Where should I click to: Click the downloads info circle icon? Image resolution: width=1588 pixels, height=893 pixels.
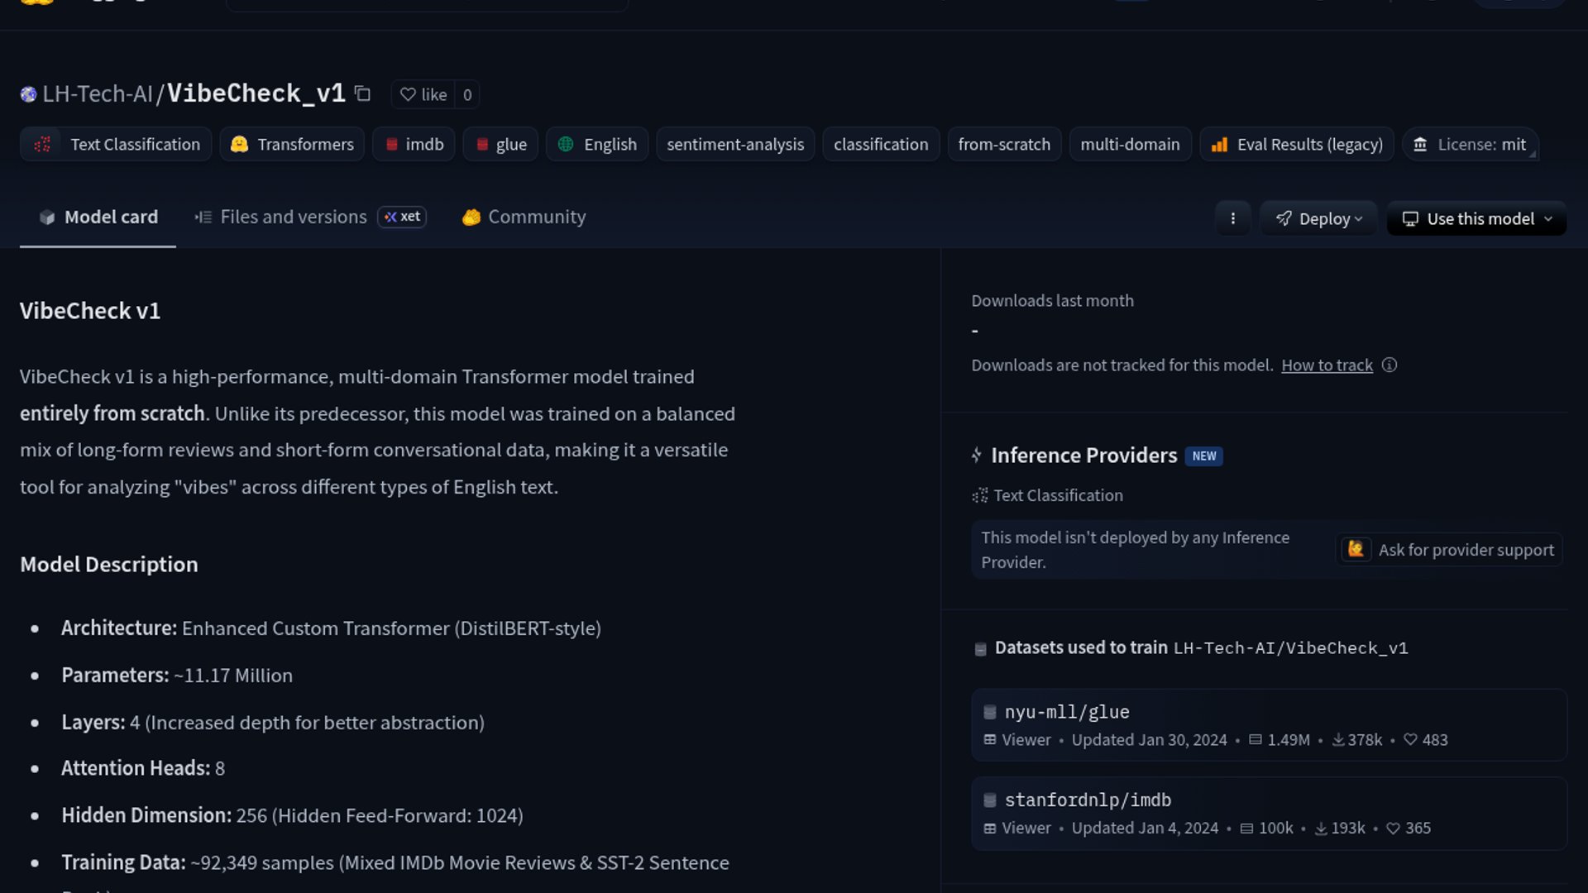pyautogui.click(x=1389, y=365)
